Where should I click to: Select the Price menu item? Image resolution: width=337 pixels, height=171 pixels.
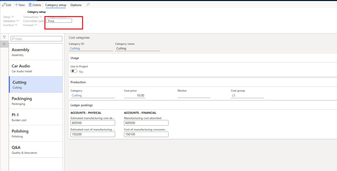[x=59, y=21]
